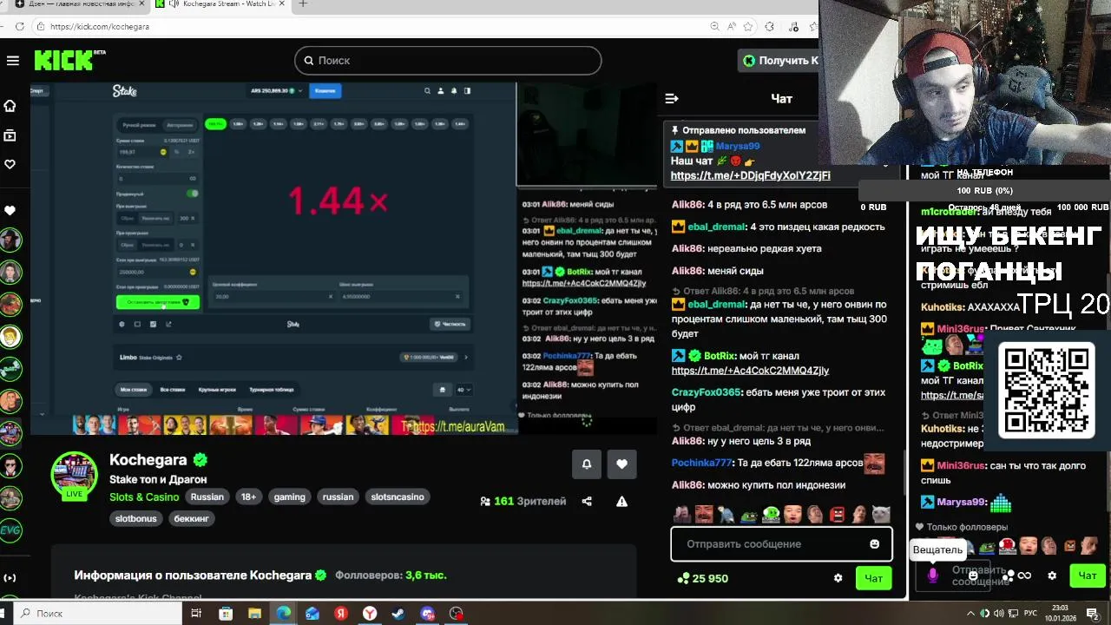Image resolution: width=1111 pixels, height=625 pixels.
Task: Switch to the Дзен browser tab
Action: click(76, 4)
